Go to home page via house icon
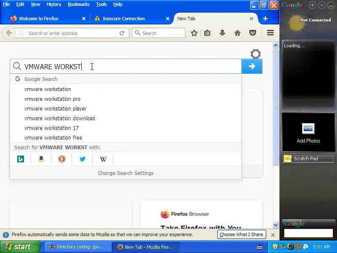Viewport: 337px width, 253px height. point(238,33)
